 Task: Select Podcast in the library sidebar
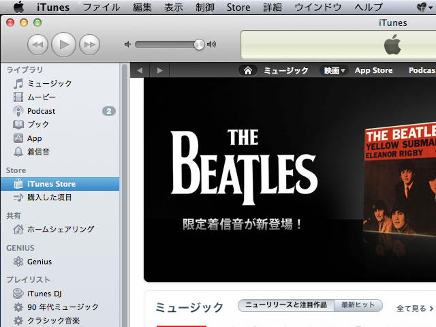60,111
